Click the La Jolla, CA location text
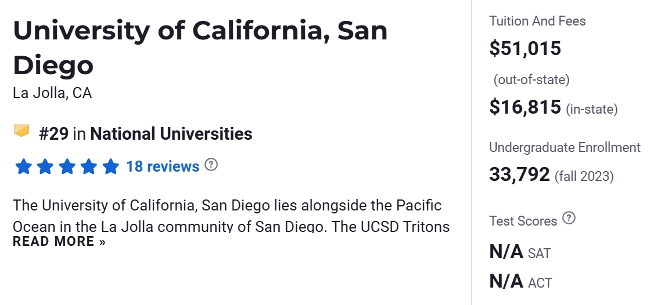The width and height of the screenshot is (654, 305). tap(52, 93)
